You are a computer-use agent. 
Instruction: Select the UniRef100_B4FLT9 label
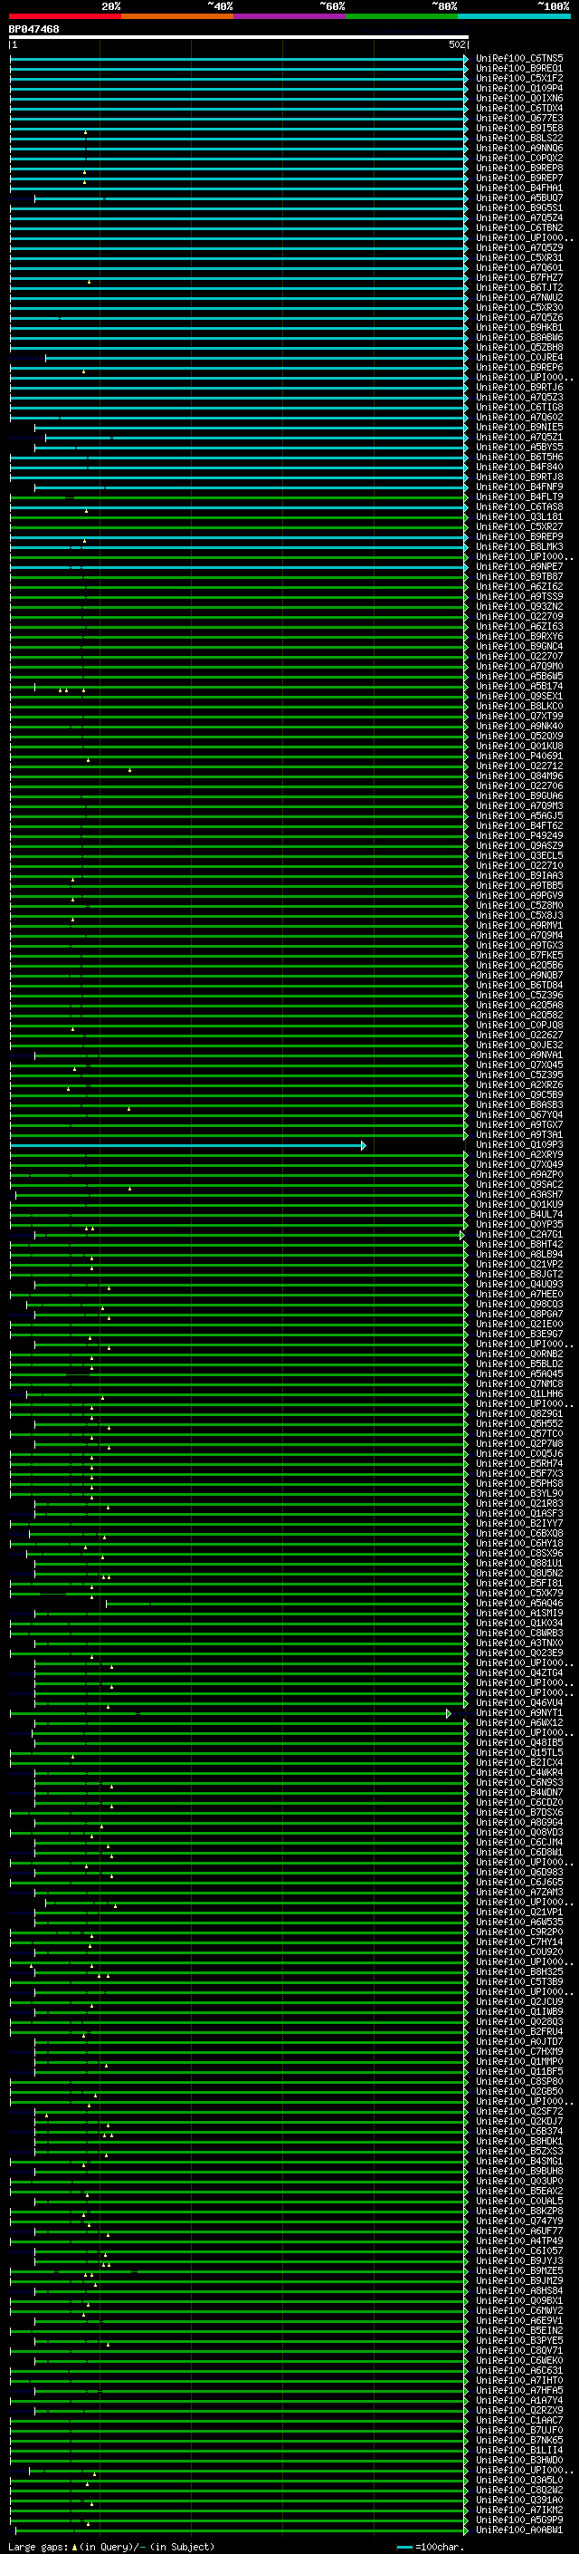[x=519, y=497]
